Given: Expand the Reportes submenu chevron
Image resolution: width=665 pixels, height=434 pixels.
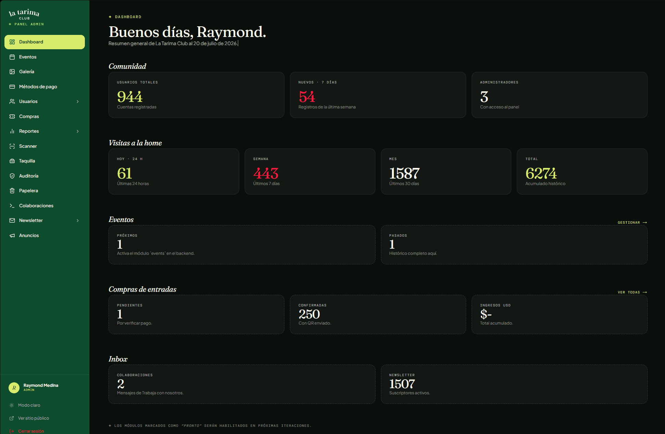Looking at the screenshot, I should [78, 131].
